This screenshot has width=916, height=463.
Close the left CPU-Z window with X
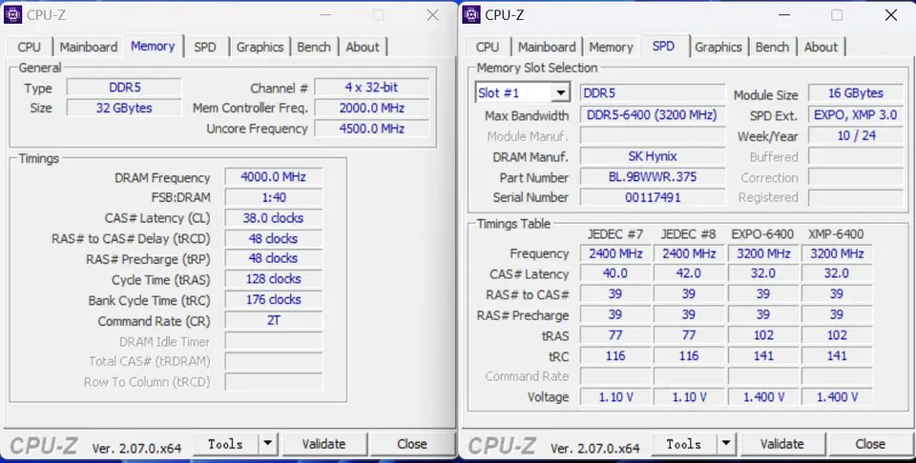[432, 15]
